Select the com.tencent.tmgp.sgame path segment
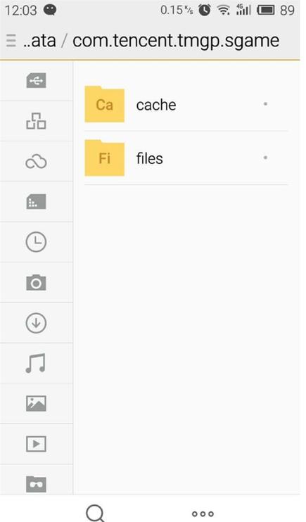Image resolution: width=306 pixels, height=522 pixels. pos(176,42)
